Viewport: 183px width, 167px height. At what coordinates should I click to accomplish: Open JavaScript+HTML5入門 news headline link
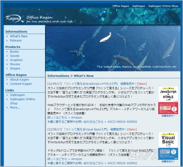coord(100,84)
